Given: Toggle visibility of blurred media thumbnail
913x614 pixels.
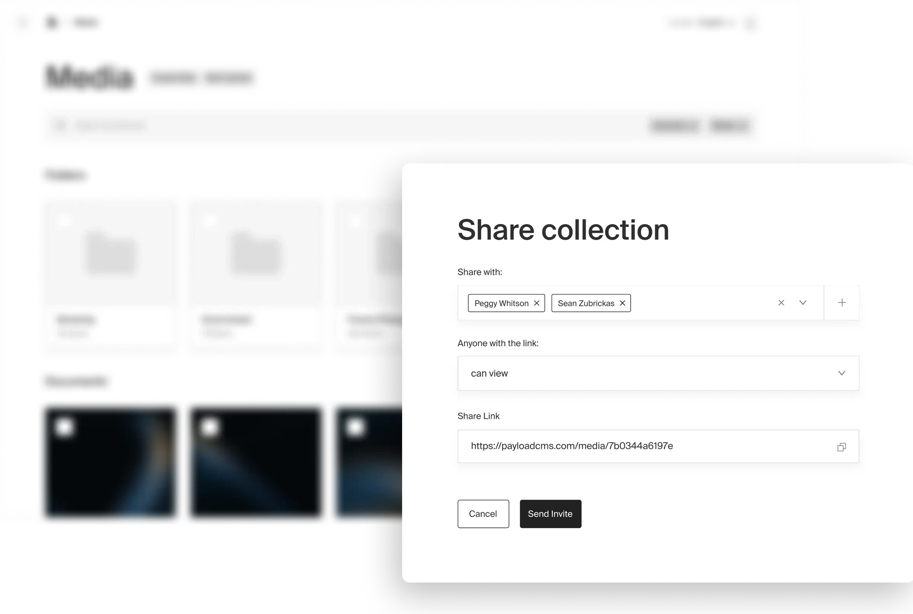Looking at the screenshot, I should coord(62,422).
